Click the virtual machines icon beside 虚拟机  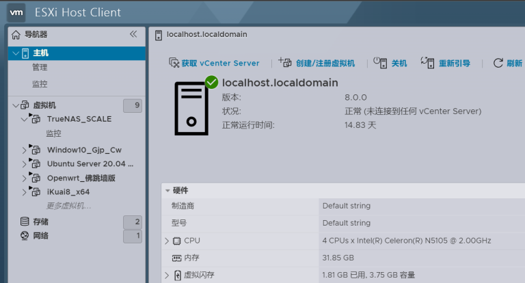(25, 105)
